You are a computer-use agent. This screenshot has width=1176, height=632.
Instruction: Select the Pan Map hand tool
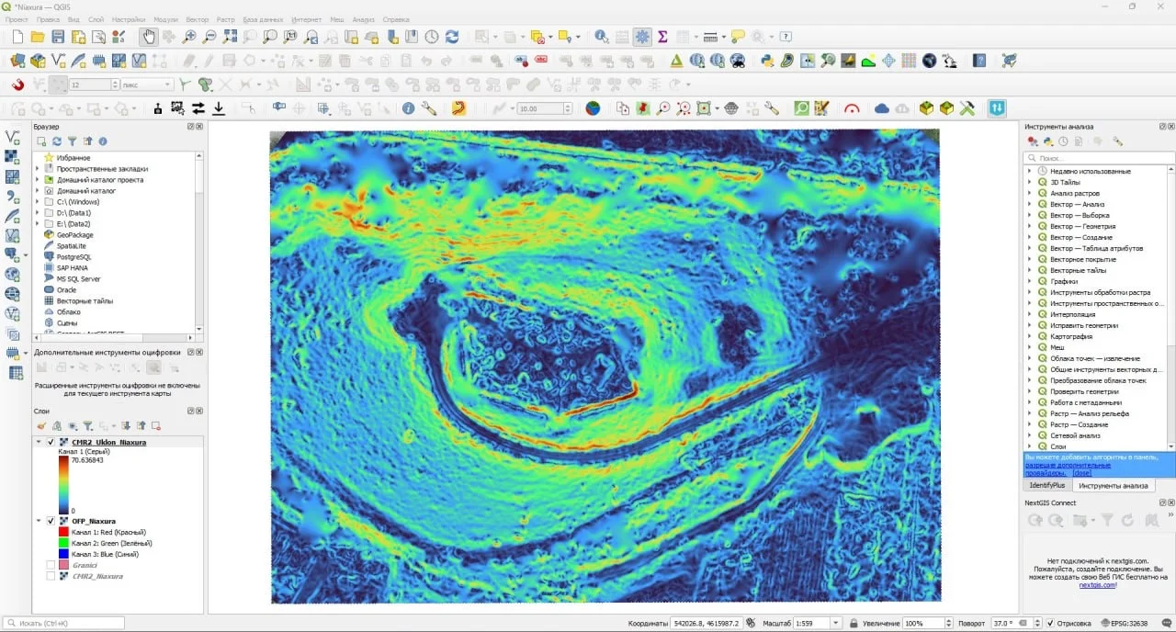tap(149, 37)
